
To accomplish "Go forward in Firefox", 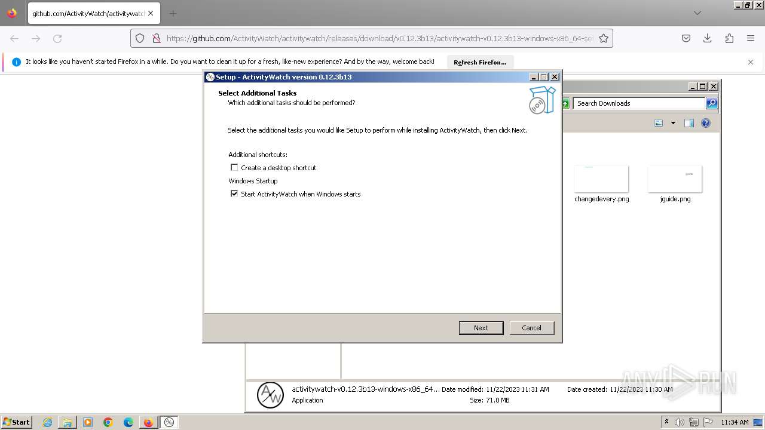I will [x=36, y=38].
